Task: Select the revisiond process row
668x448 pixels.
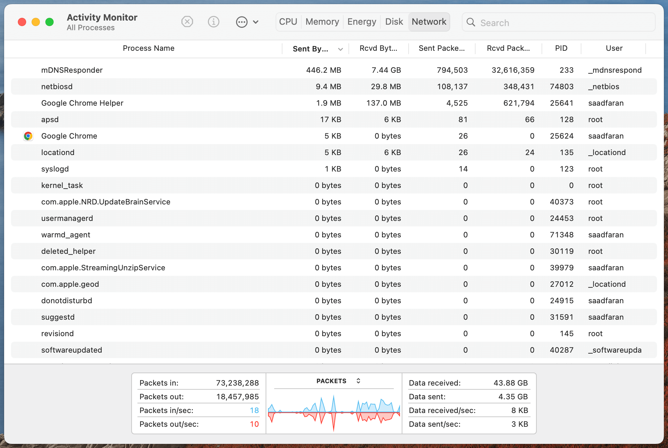Action: click(334, 333)
